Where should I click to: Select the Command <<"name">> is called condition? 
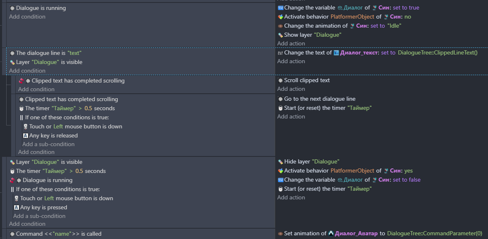pyautogui.click(x=59, y=234)
